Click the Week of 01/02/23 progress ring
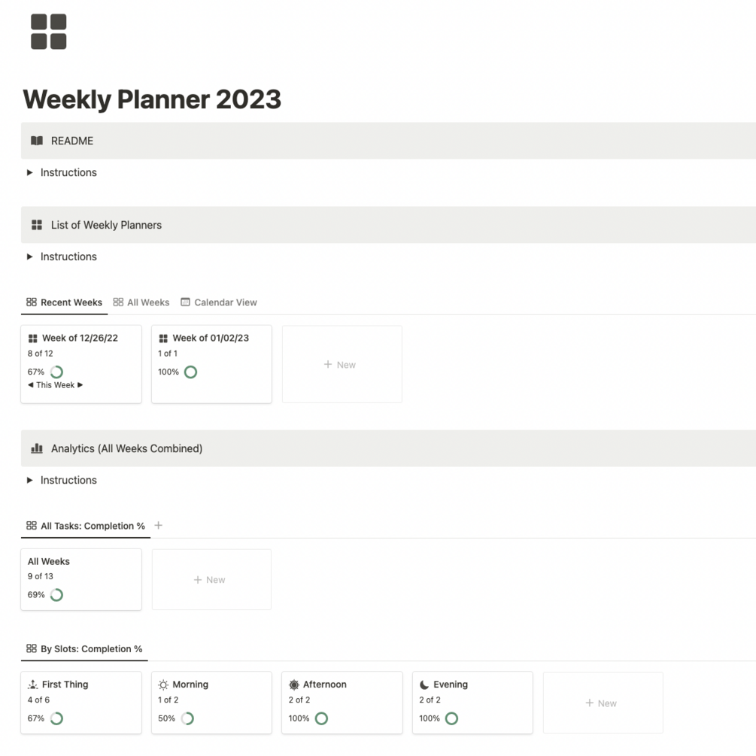 190,372
